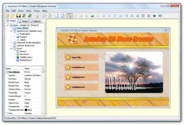Screen dimensions: 184x125
Task: Click the life ring image in form header
Action: [x=72, y=39]
